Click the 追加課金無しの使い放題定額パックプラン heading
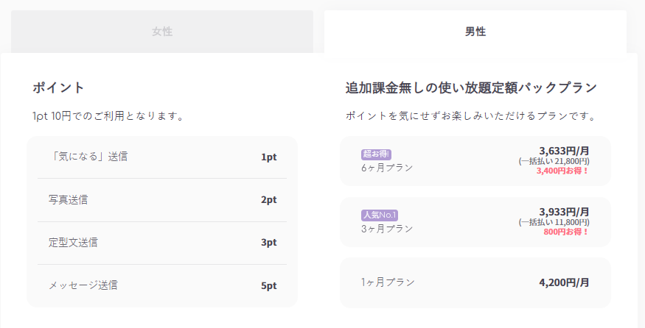The image size is (645, 328). [471, 88]
